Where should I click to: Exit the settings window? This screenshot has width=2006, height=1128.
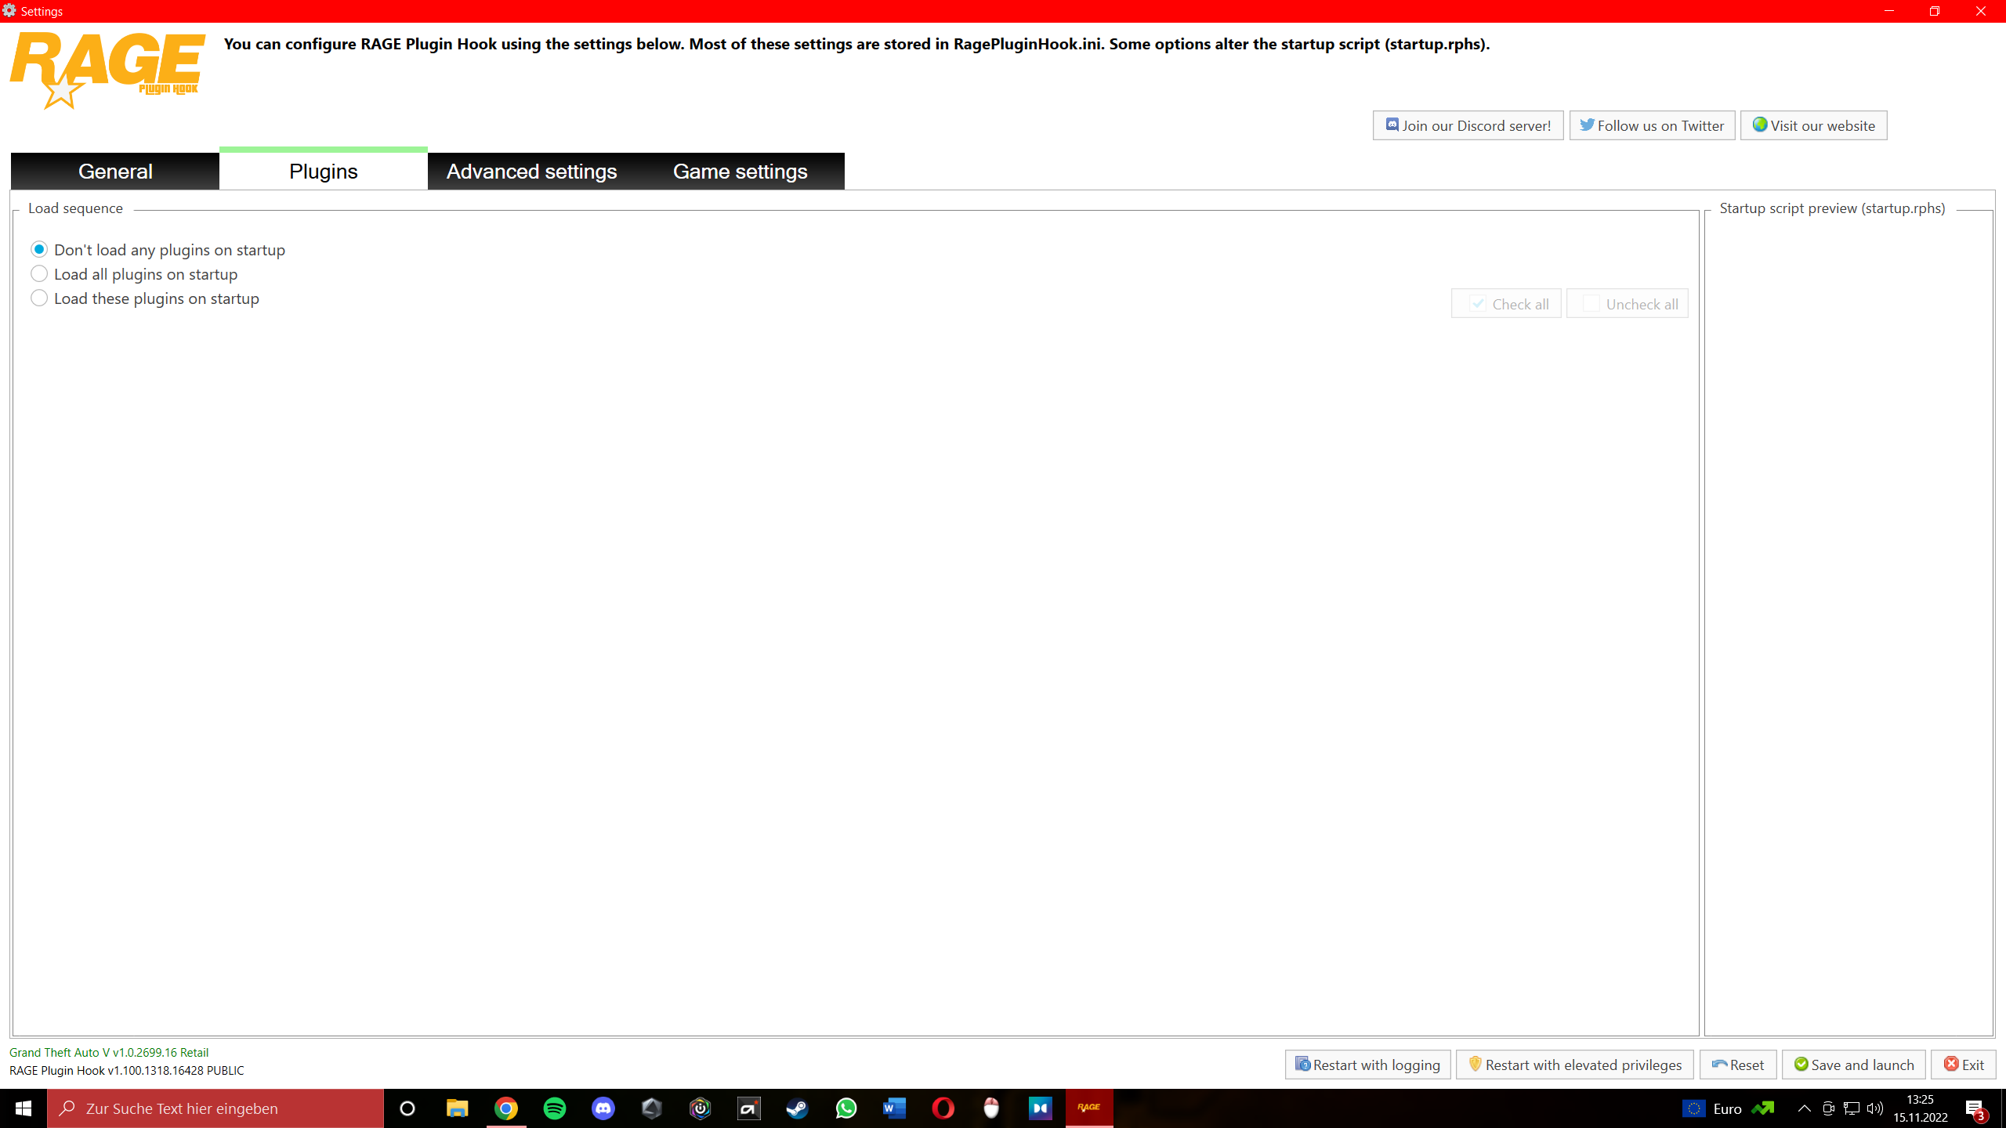[1963, 1065]
